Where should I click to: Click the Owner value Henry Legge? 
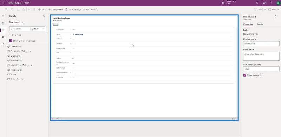(79, 34)
